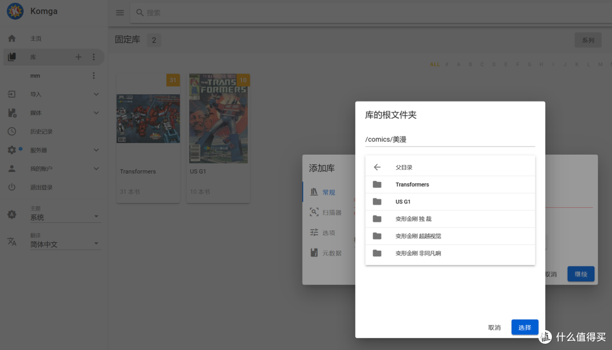The image size is (612, 350).
Task: Select the Transformers folder row
Action: (x=450, y=184)
